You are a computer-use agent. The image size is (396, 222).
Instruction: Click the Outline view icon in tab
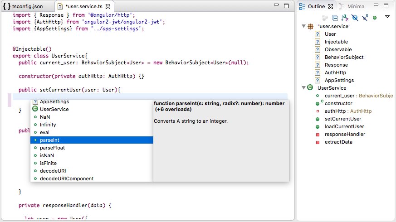tap(302, 6)
